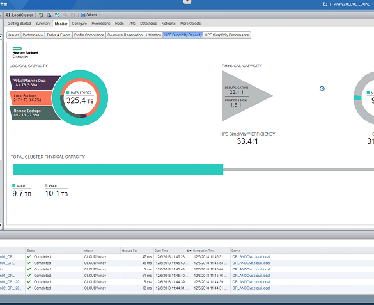Click the Used legend teal square
Screen dimensions: 374x305
pos(14,185)
